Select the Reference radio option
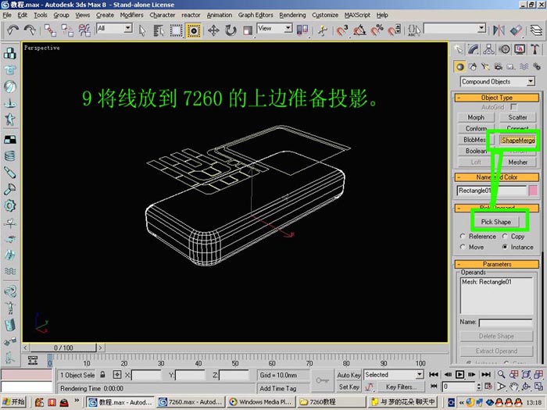The width and height of the screenshot is (547, 410). [463, 236]
